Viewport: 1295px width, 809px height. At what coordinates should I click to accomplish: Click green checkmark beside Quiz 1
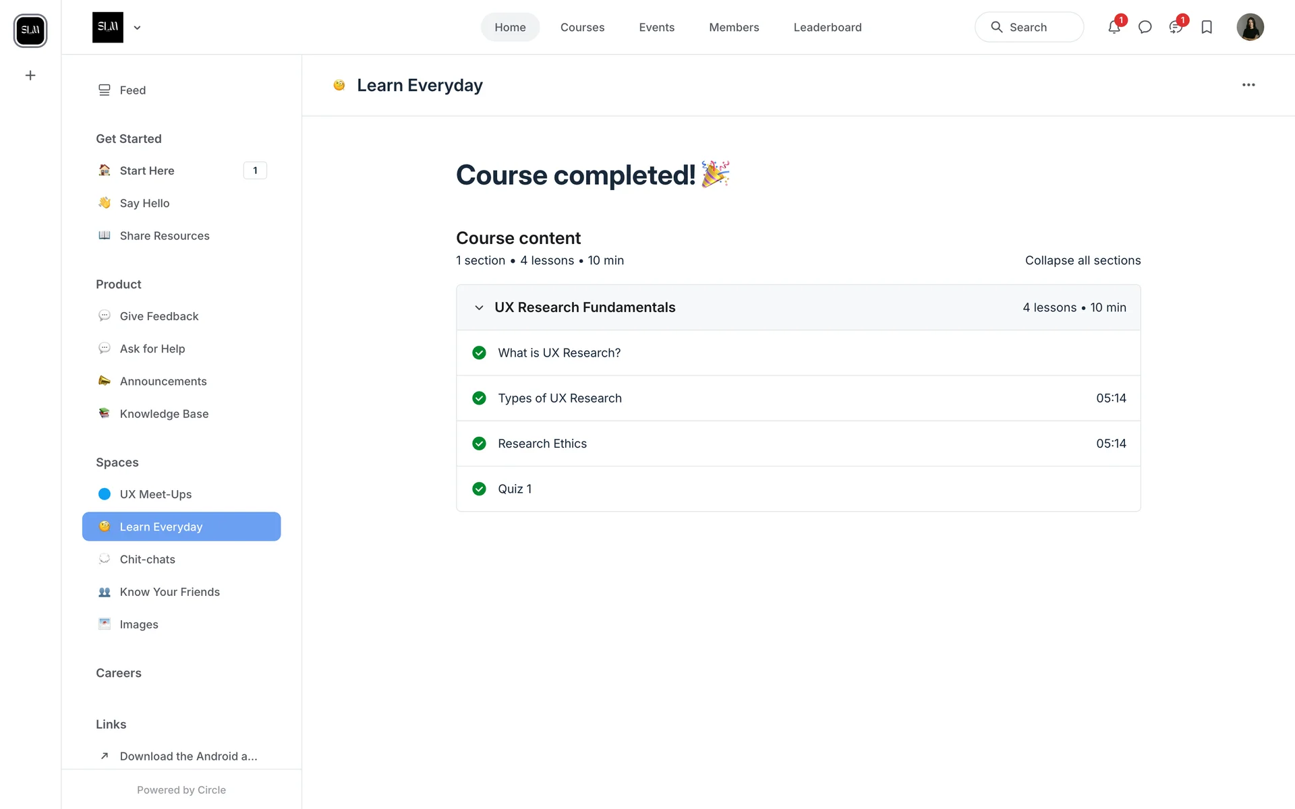[x=479, y=489]
